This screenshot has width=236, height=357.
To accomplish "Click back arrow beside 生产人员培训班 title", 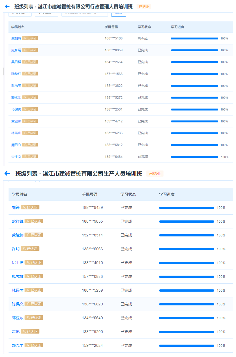I will point(7,174).
